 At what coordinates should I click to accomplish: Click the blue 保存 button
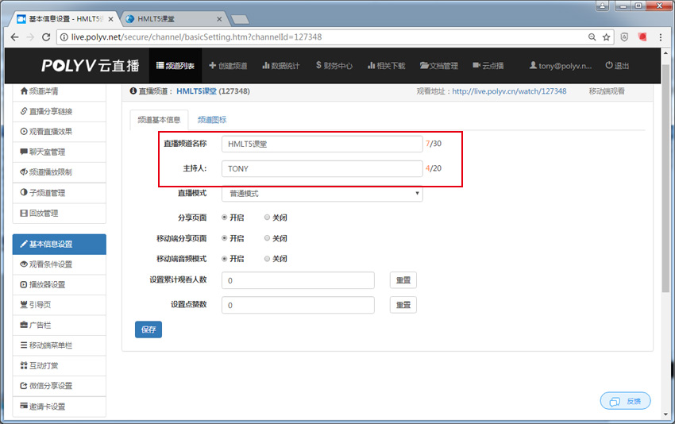[x=148, y=329]
